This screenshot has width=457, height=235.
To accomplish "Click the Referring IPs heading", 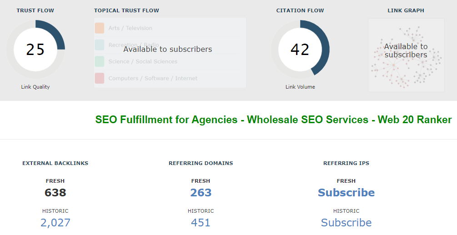I will coord(347,163).
